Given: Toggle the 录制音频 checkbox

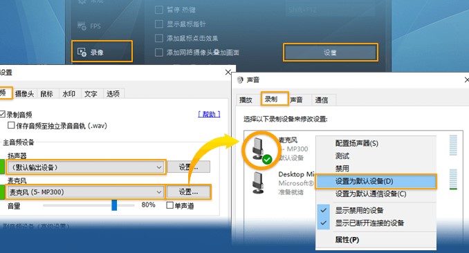Looking at the screenshot, I should click(2, 114).
